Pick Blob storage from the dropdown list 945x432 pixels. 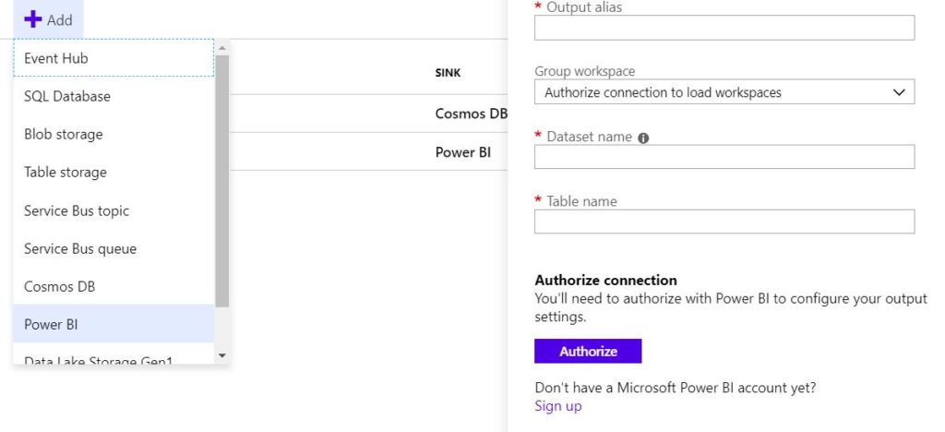tap(114, 135)
